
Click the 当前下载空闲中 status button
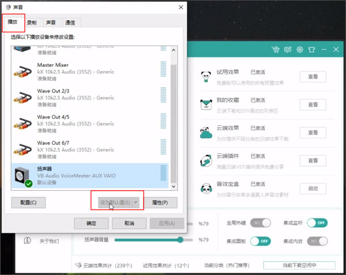(x=299, y=265)
